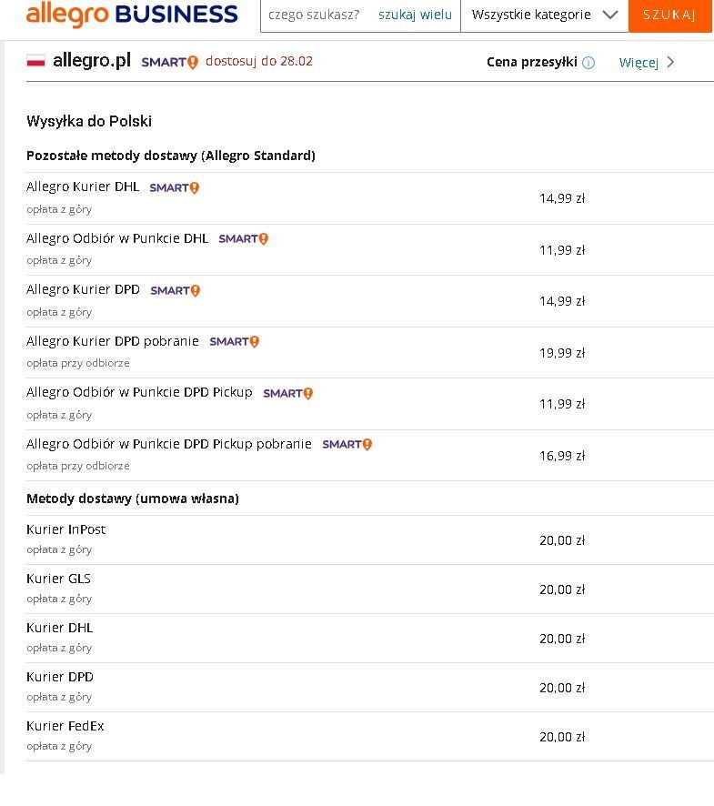
Task: Open the 'szukaj wielu' multi-search link
Action: point(415,15)
